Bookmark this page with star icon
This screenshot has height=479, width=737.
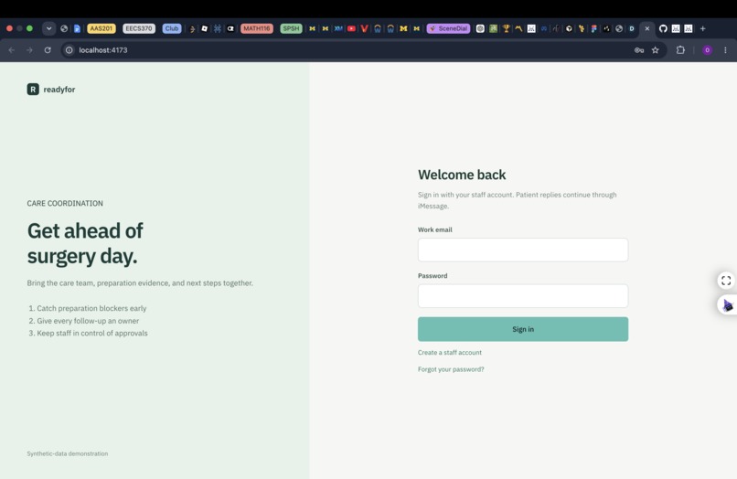tap(656, 50)
